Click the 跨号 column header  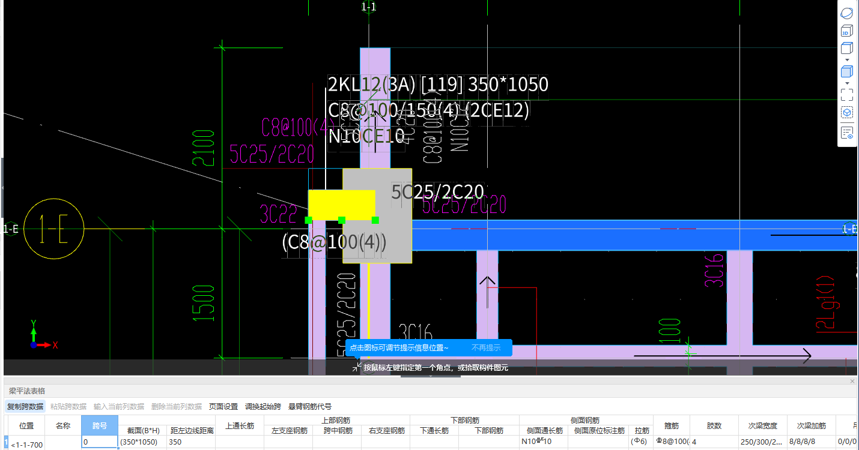pos(100,425)
